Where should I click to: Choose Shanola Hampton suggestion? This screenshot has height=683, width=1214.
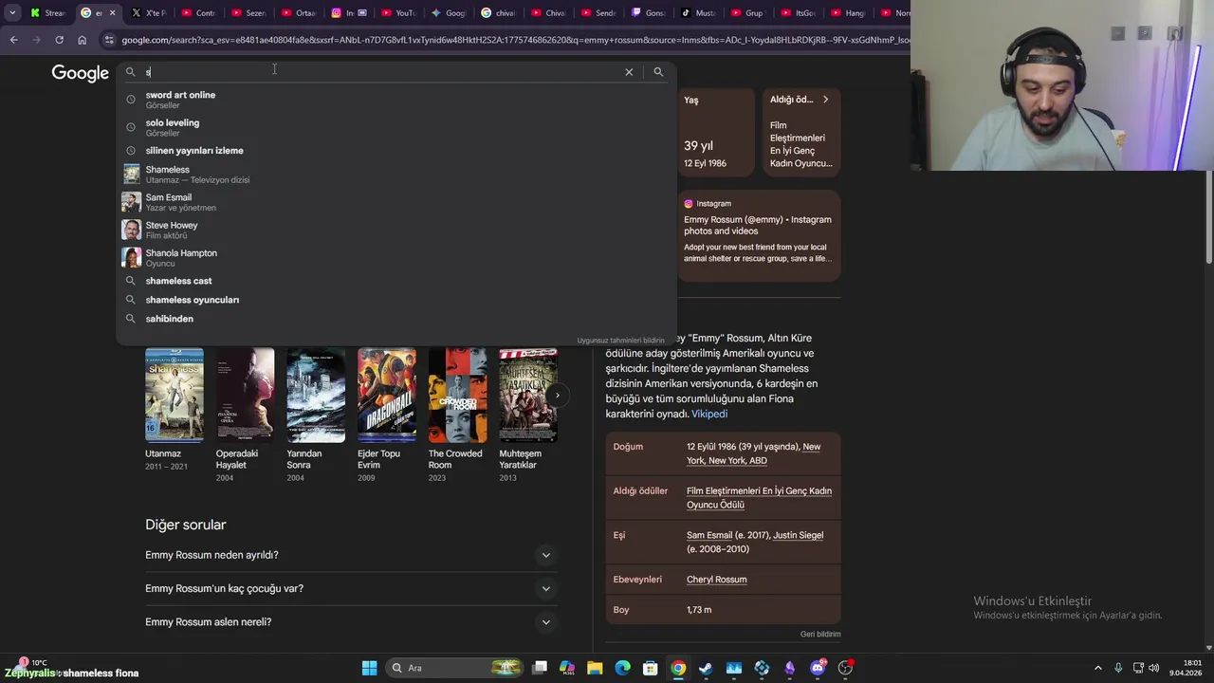click(396, 257)
